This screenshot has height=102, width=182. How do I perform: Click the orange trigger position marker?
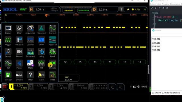tap(46, 15)
